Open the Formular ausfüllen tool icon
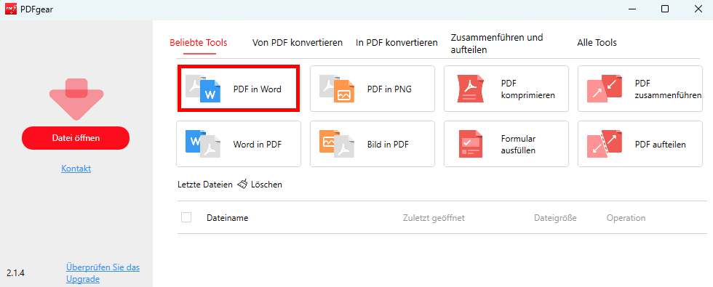Viewport: 713px width, 287px height. 470,144
